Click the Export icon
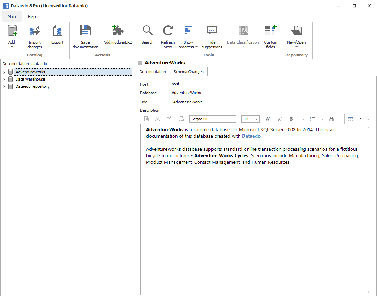 57,31
